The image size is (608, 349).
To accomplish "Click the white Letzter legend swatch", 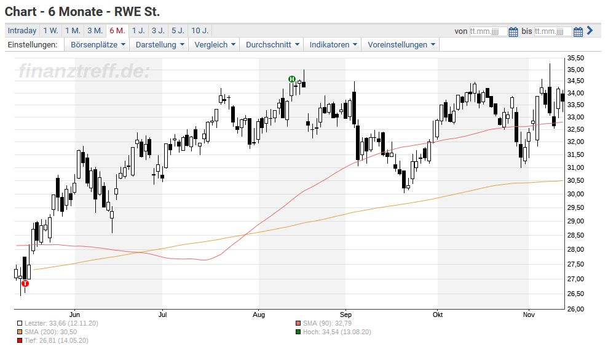I will 20,323.
